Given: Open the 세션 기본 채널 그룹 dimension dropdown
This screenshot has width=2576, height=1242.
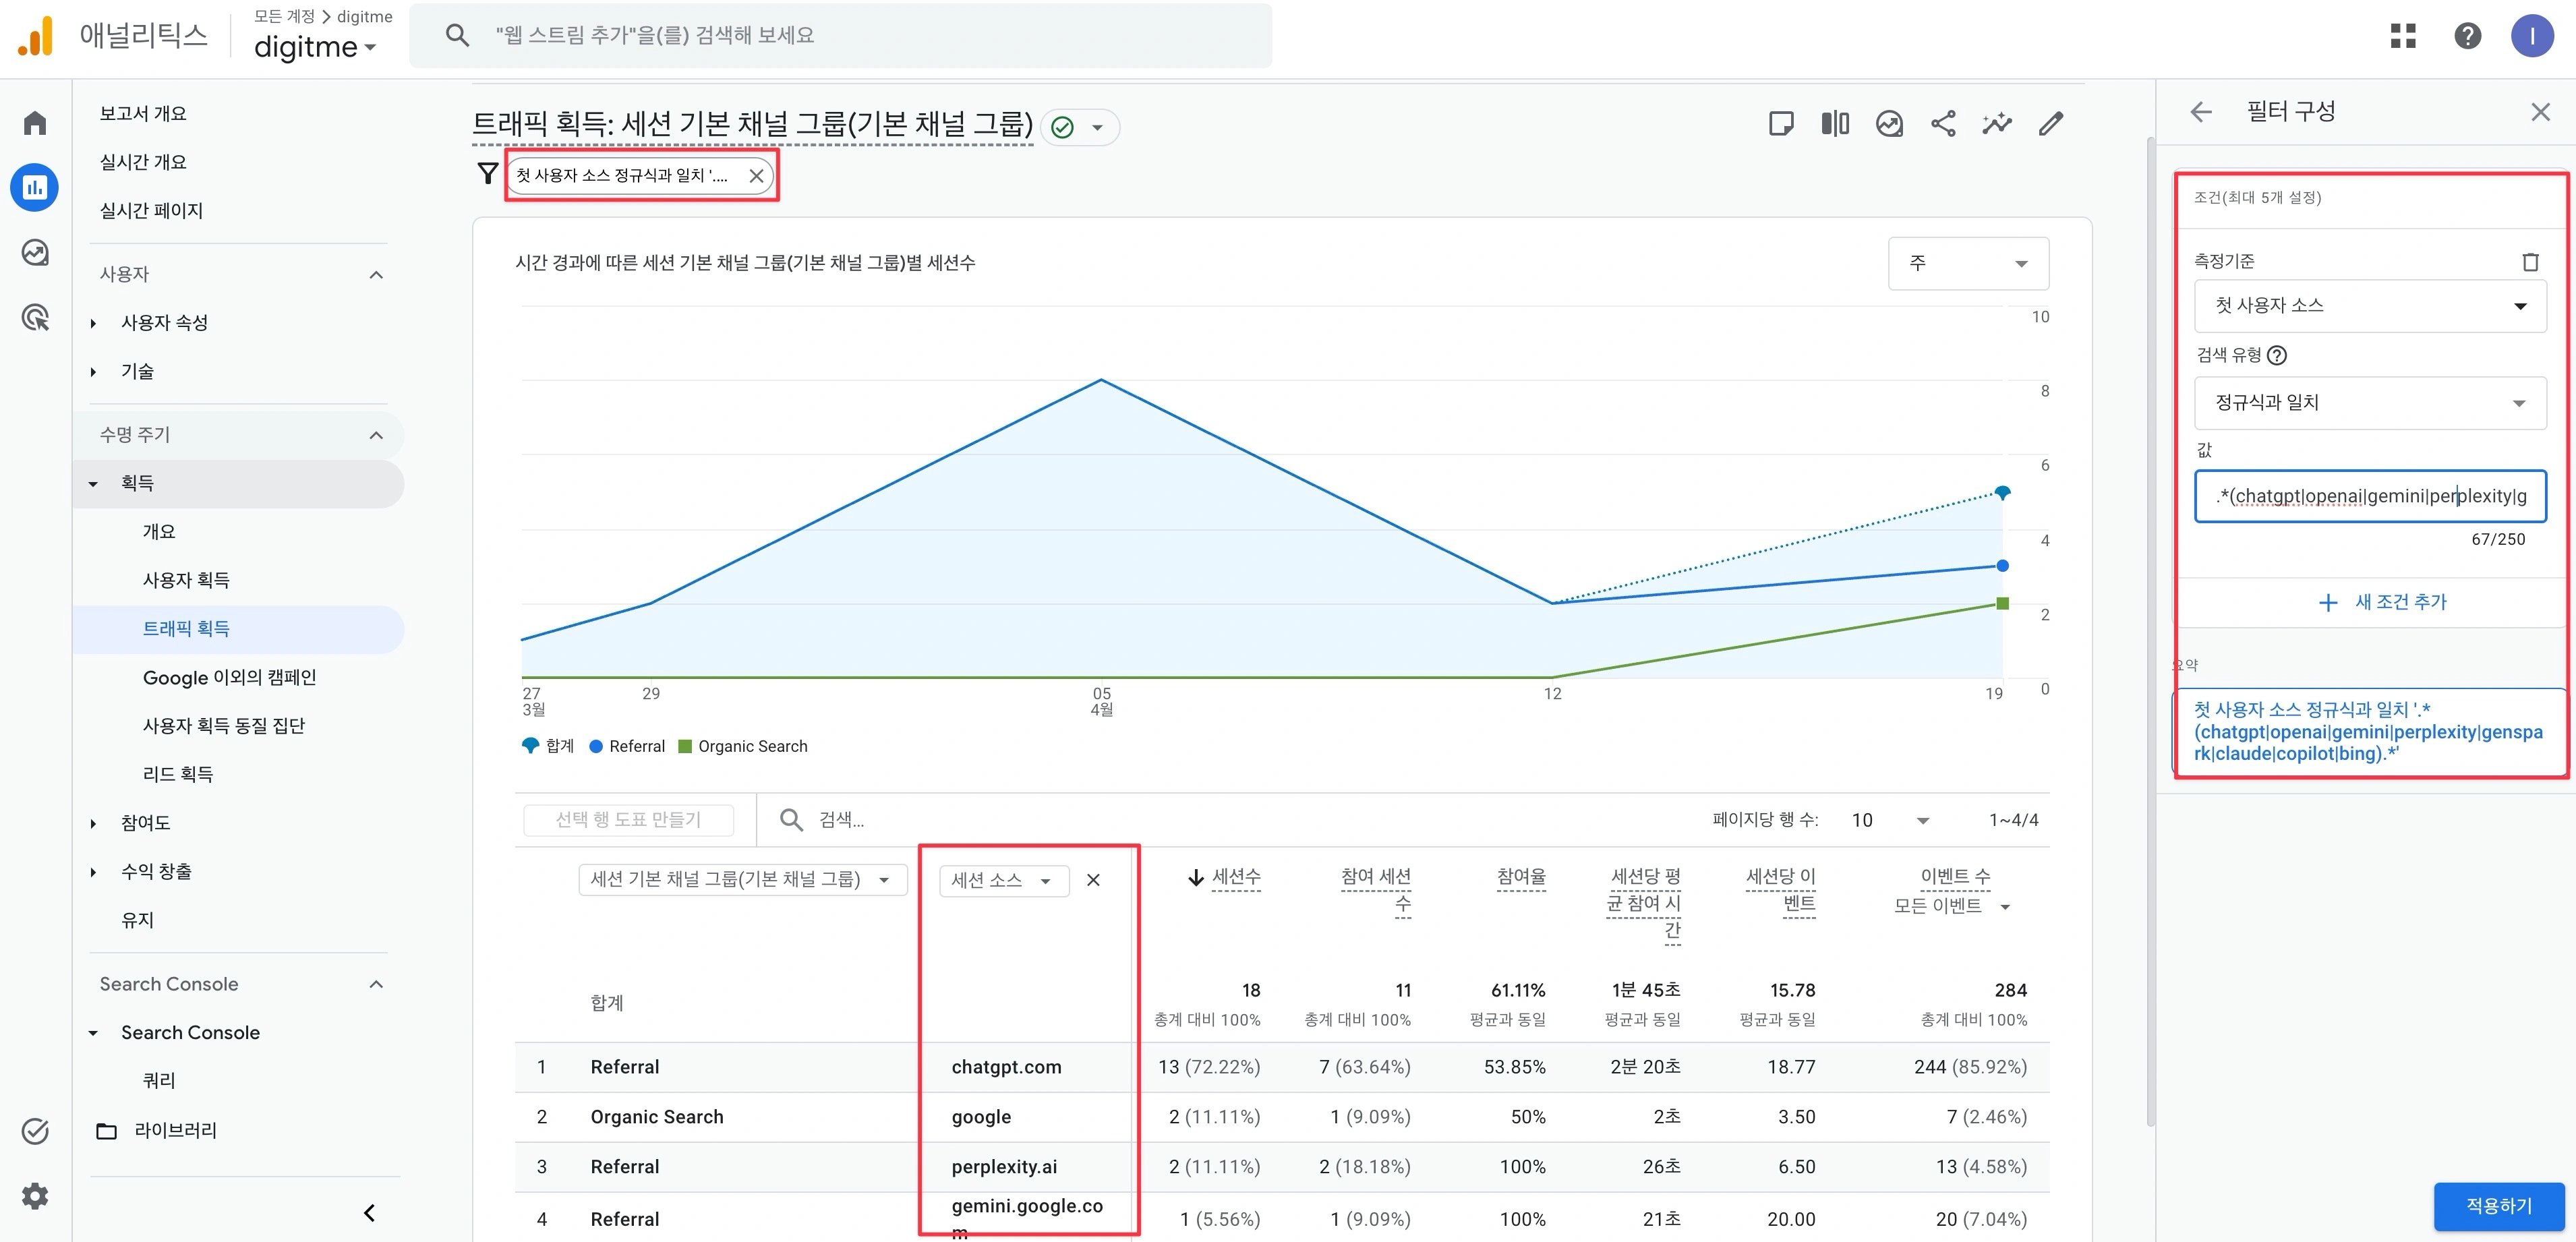Looking at the screenshot, I should click(x=742, y=880).
